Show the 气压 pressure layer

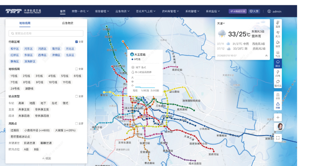point(278,54)
